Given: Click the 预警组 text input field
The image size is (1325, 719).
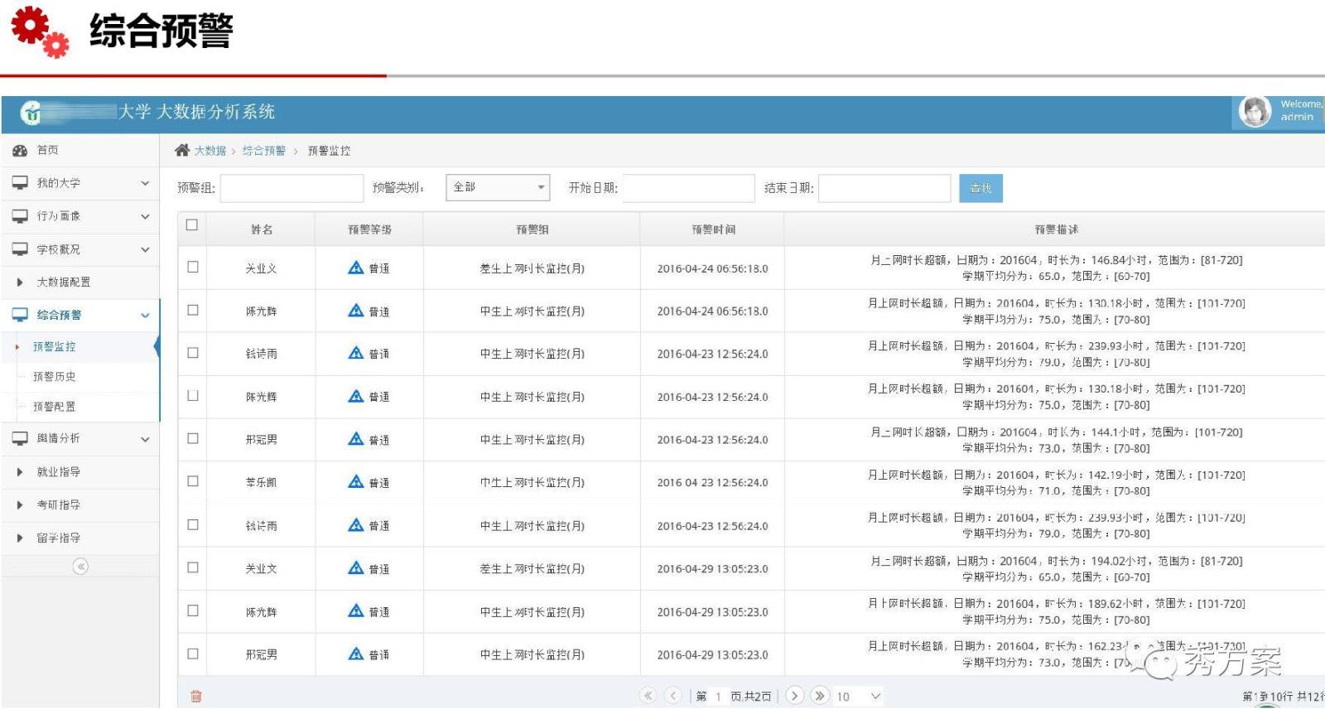Looking at the screenshot, I should pyautogui.click(x=291, y=188).
